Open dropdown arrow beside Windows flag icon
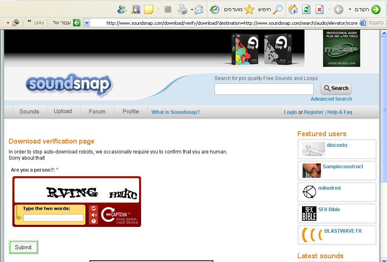Viewport: 387px width, 262px height. tap(8, 23)
